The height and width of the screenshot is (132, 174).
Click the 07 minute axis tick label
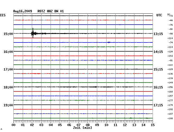click(x=78, y=125)
